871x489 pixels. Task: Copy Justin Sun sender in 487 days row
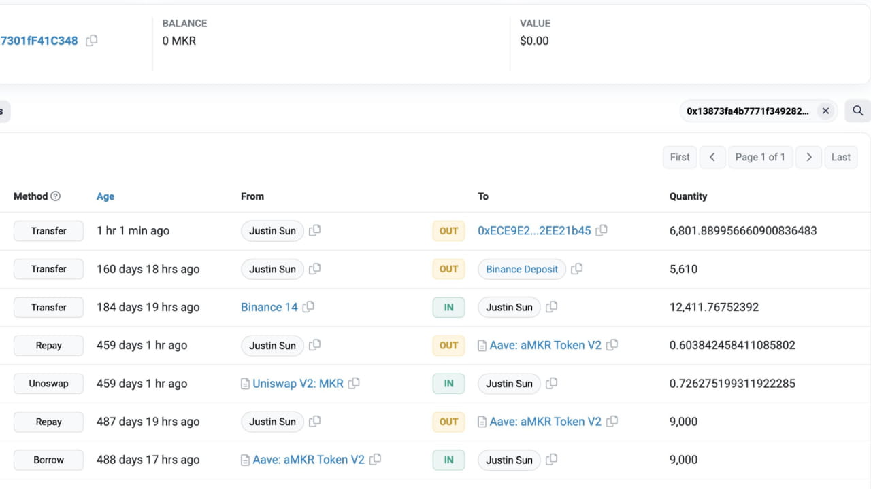[x=314, y=422]
